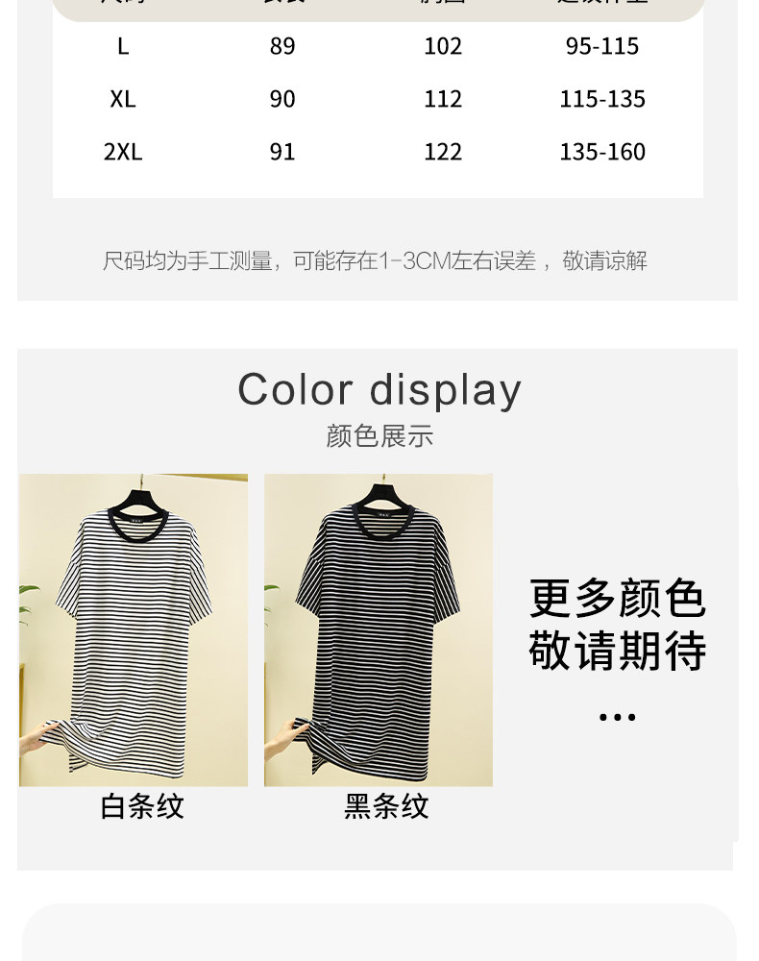This screenshot has height=961, width=759.
Task: Click the 颜色展示 subtitle text
Action: (x=379, y=436)
